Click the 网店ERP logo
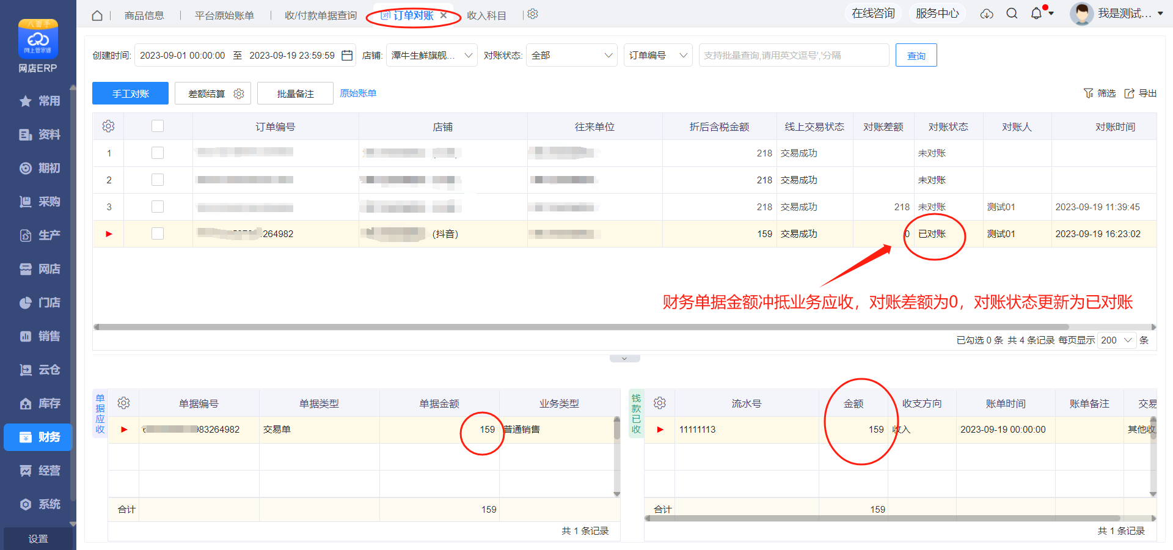Image resolution: width=1173 pixels, height=550 pixels. [38, 46]
